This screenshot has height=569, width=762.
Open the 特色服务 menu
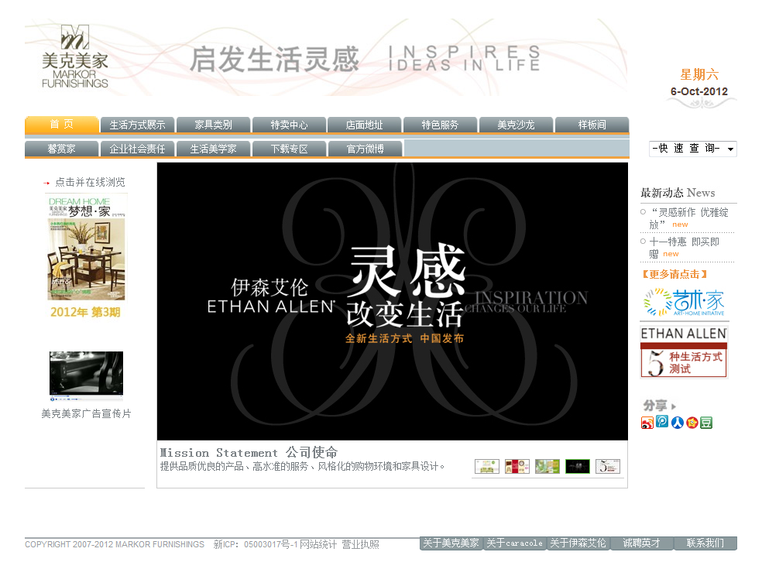tap(441, 125)
